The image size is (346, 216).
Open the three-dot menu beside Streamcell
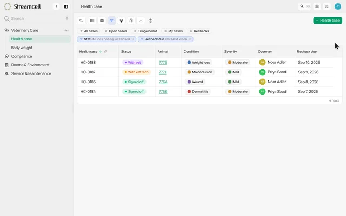pyautogui.click(x=56, y=6)
